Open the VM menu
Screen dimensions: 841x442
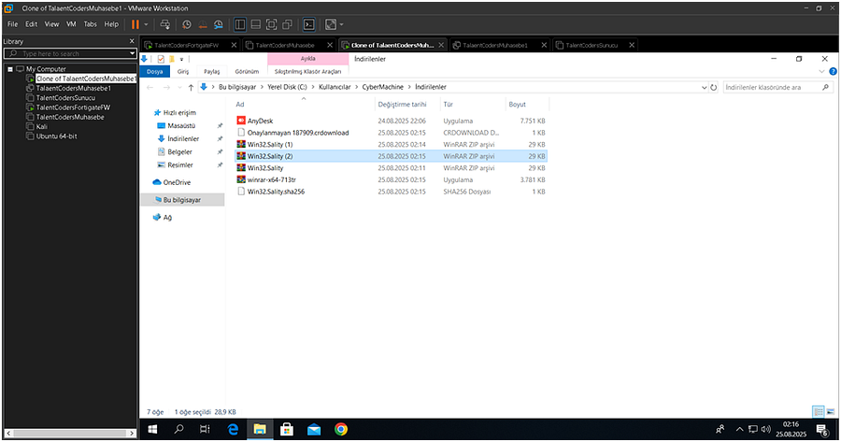tap(71, 24)
